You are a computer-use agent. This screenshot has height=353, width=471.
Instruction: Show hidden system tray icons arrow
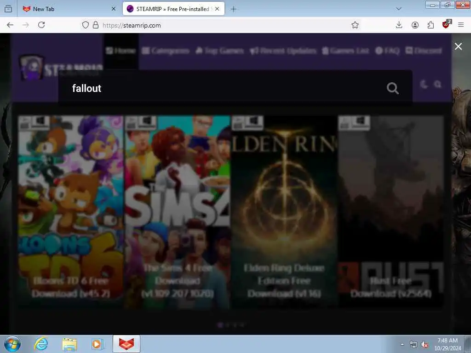click(402, 344)
